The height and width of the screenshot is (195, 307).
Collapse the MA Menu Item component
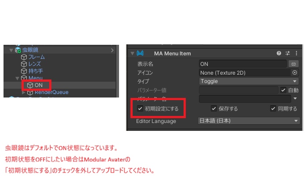pos(132,53)
